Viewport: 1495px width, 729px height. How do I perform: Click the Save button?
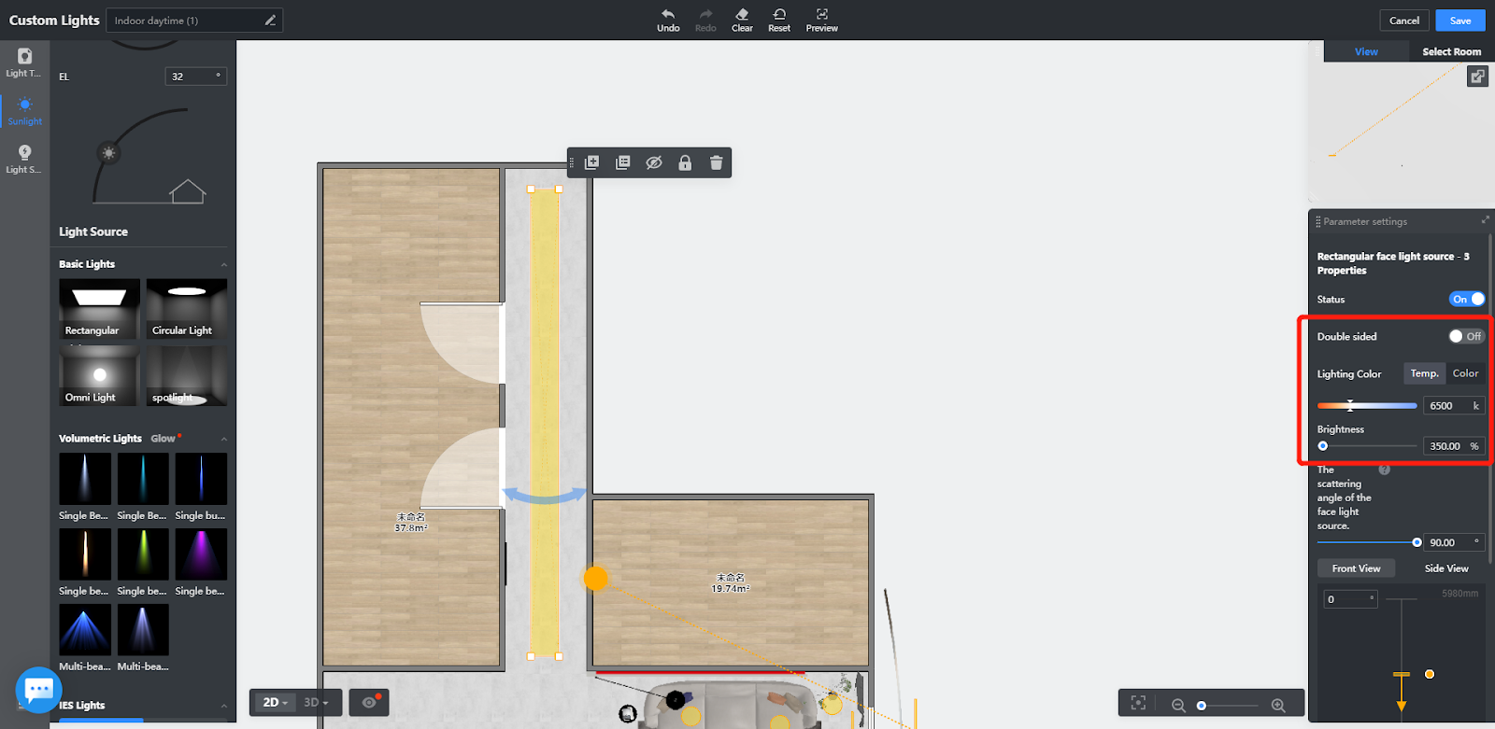tap(1459, 21)
